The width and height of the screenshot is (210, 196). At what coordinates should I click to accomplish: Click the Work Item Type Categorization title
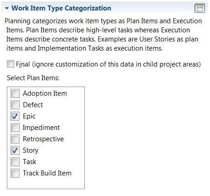tap(61, 8)
